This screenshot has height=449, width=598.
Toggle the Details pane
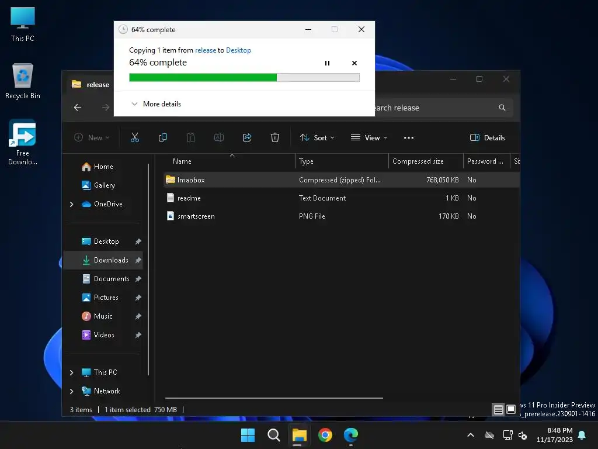(488, 138)
